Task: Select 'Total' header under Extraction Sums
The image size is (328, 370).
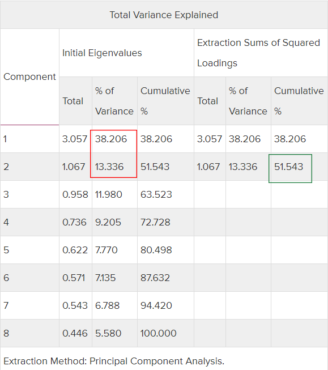Action: (x=208, y=101)
